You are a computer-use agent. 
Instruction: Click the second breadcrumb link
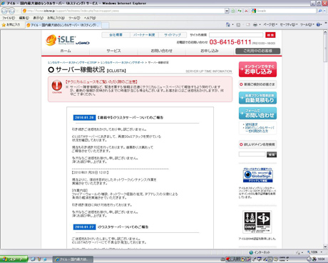pyautogui.click(x=122, y=62)
